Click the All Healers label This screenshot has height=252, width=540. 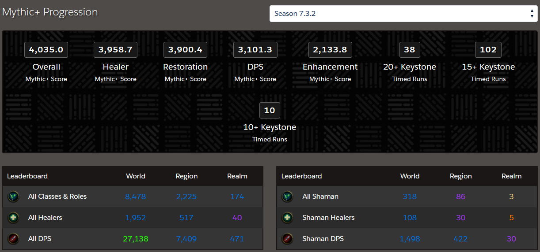[45, 218]
